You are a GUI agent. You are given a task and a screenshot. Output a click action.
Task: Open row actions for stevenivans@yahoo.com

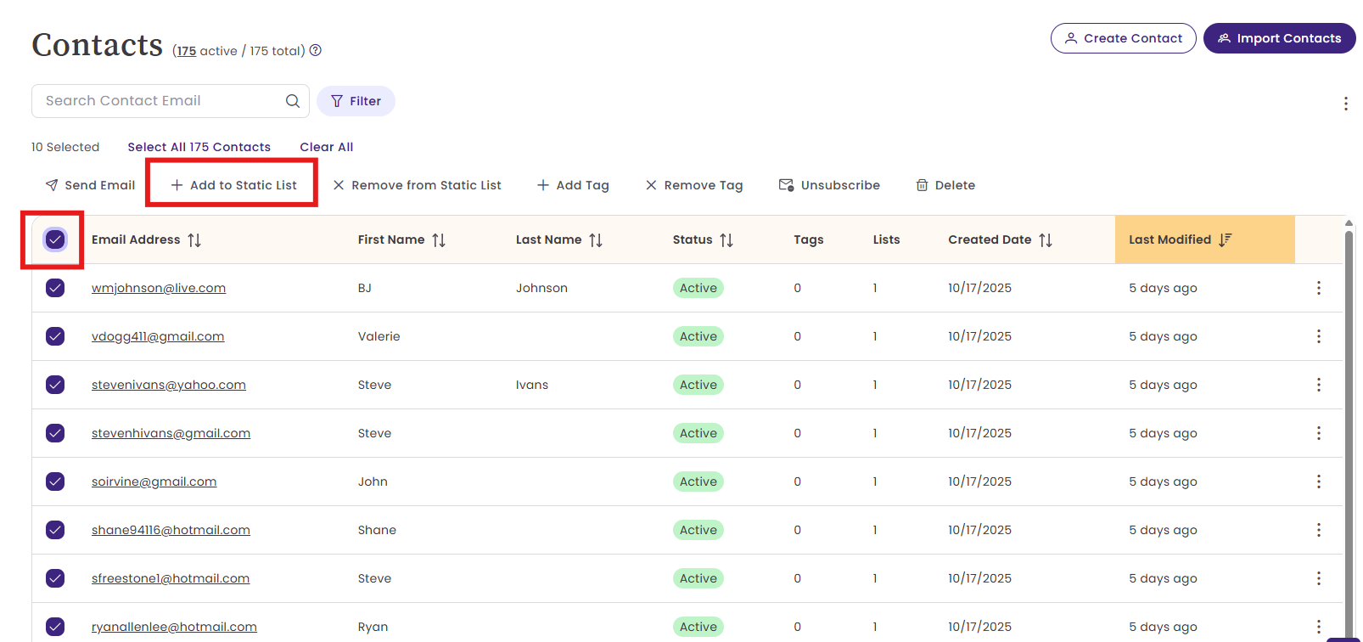point(1319,385)
